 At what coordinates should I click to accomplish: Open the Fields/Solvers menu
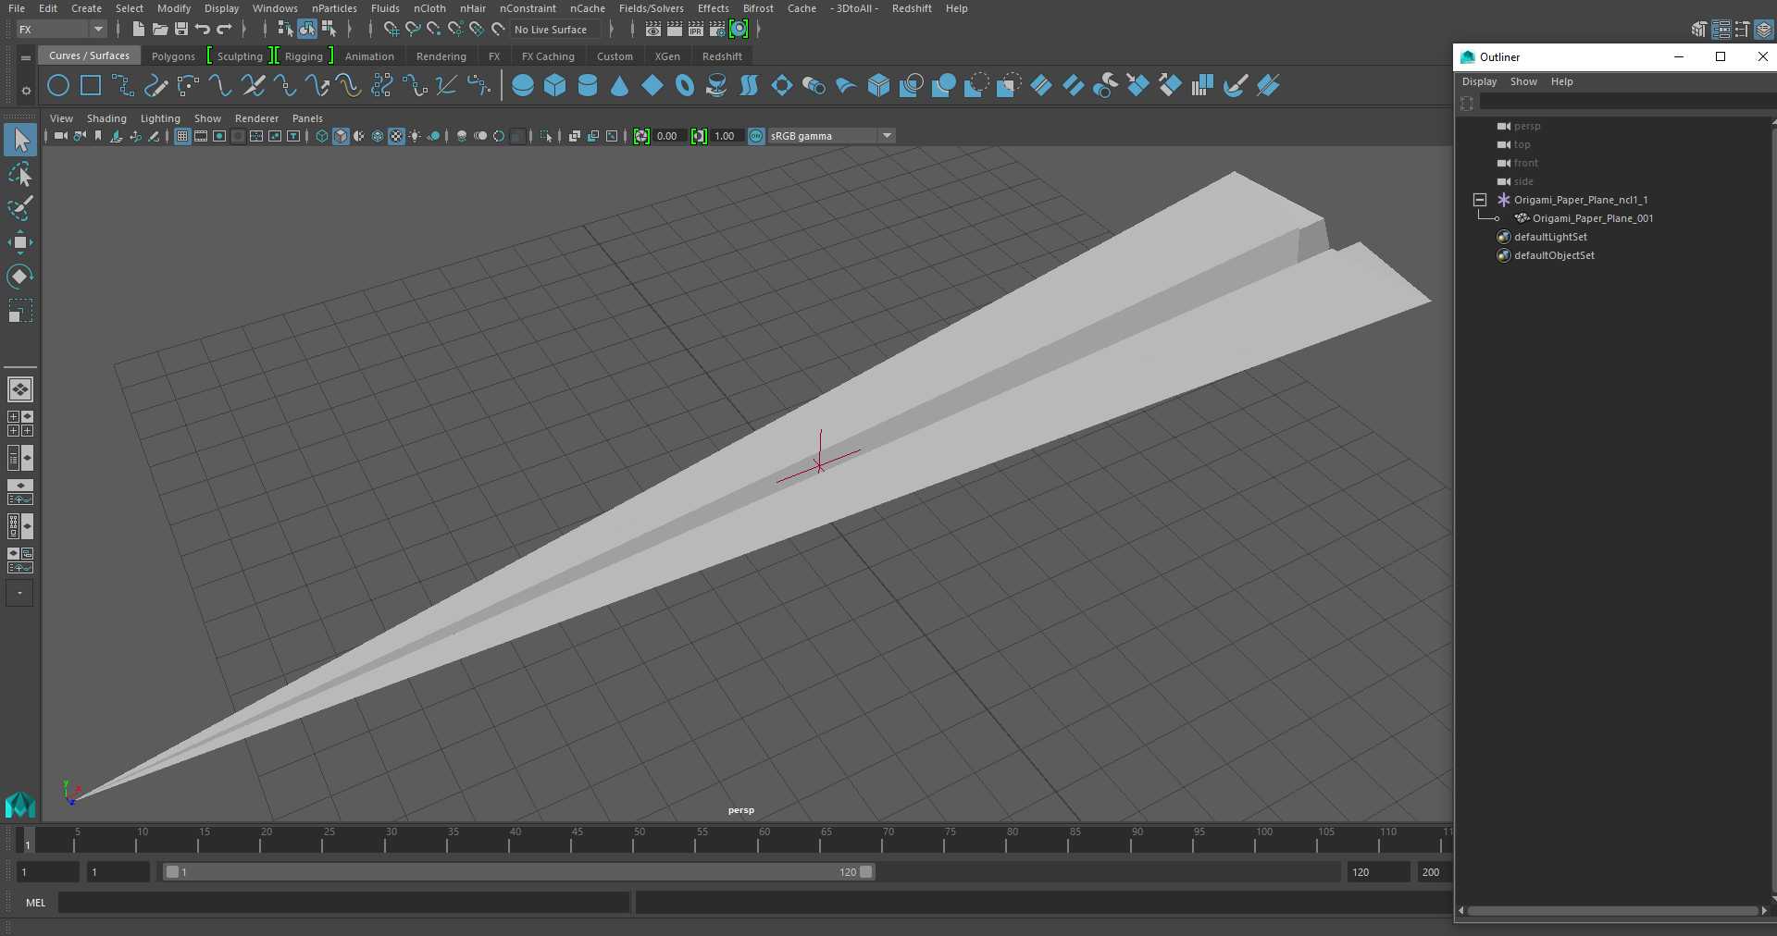tap(651, 8)
